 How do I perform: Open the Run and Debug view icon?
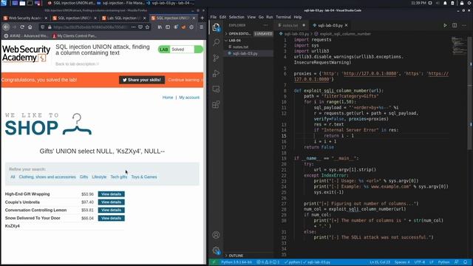tap(216, 73)
